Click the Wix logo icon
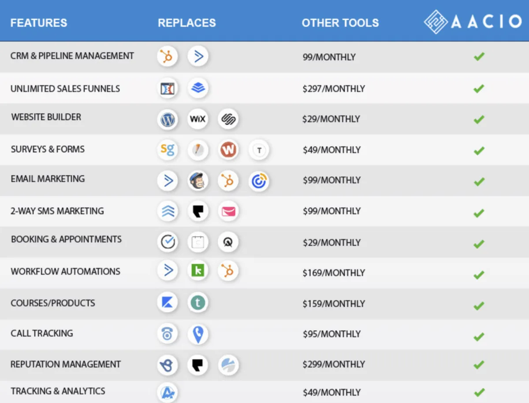 pyautogui.click(x=197, y=119)
